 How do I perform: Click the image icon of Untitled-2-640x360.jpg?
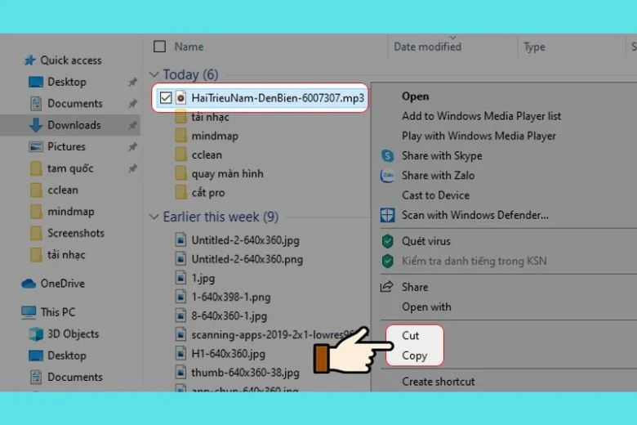coord(180,240)
